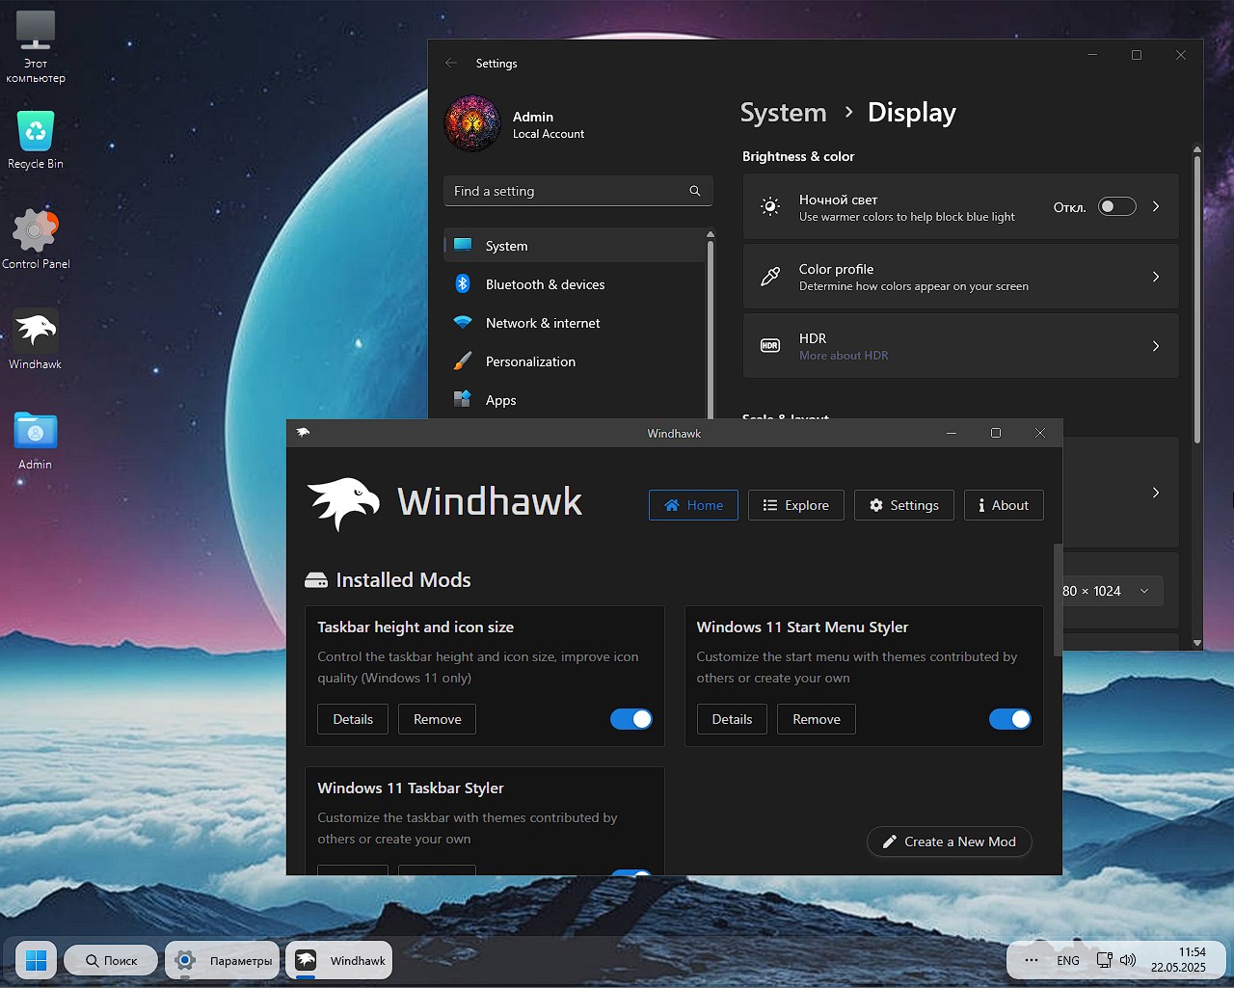Click the HDR badge icon

point(770,345)
